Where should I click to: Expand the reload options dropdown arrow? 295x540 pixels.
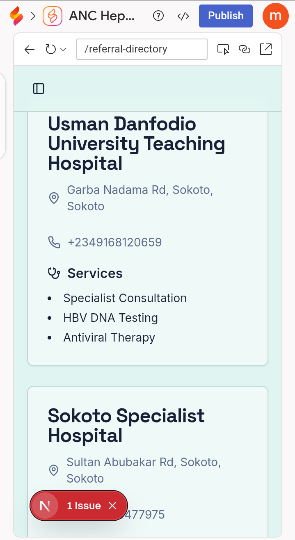point(63,50)
